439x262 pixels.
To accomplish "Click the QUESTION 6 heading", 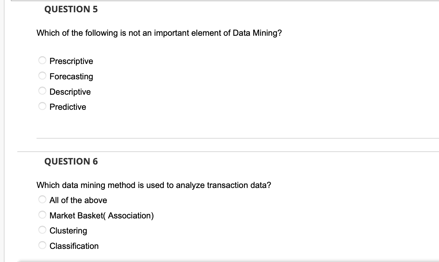I will click(71, 161).
